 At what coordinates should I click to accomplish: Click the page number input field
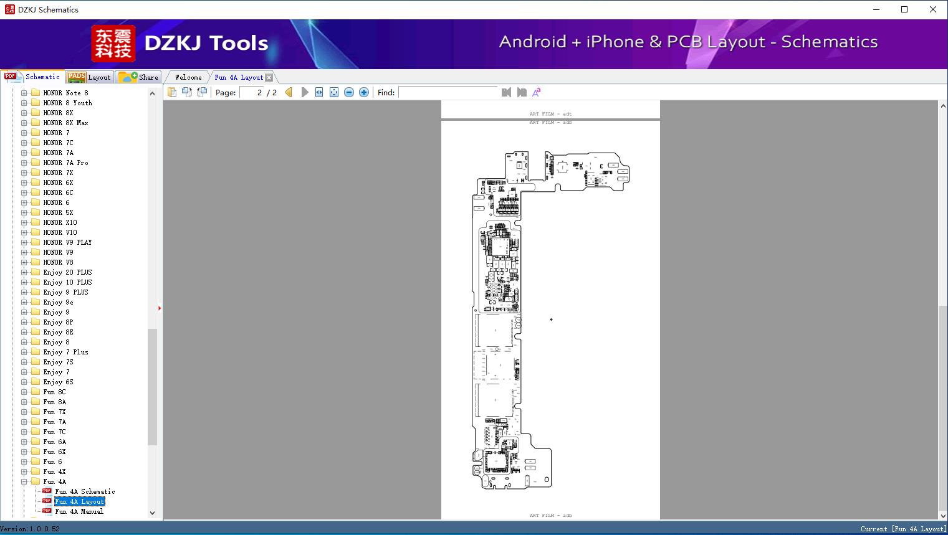[252, 92]
